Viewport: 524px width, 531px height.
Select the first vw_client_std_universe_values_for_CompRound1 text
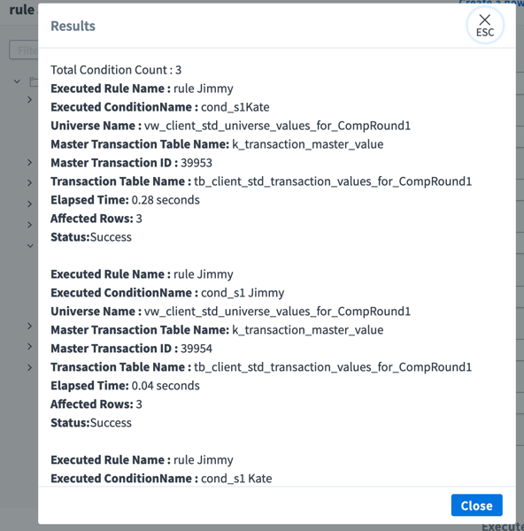tap(277, 126)
